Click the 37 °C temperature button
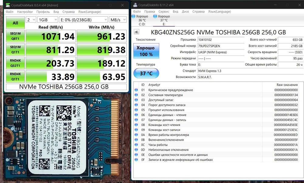This screenshot has width=304, height=183. [146, 73]
